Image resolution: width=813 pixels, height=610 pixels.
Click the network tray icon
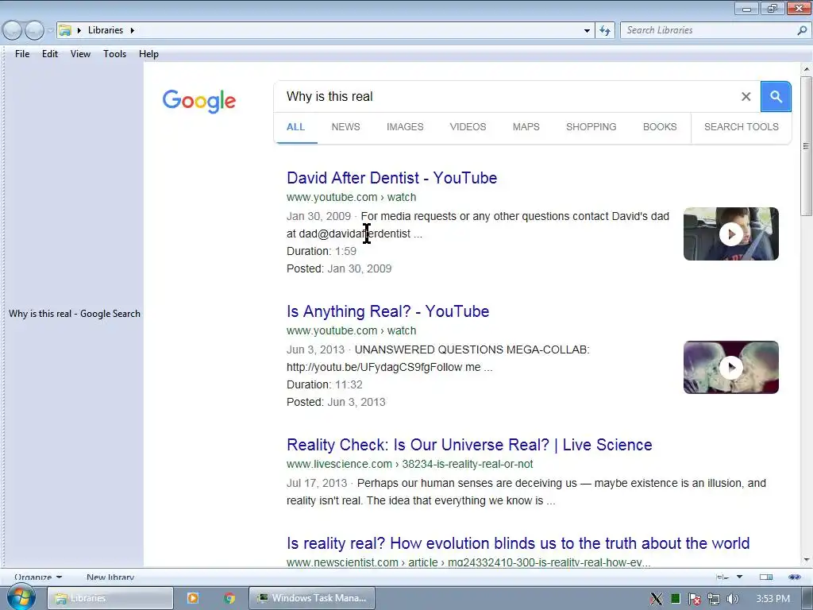tap(714, 599)
